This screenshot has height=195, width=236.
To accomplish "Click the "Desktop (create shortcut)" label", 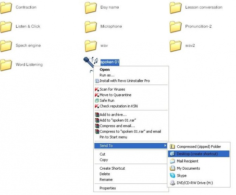I will 197,154.
